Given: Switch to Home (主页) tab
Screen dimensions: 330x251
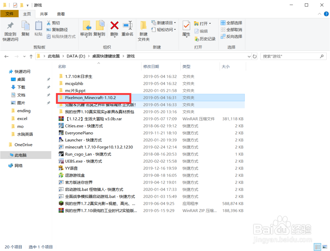Looking at the screenshot, I should (27, 14).
